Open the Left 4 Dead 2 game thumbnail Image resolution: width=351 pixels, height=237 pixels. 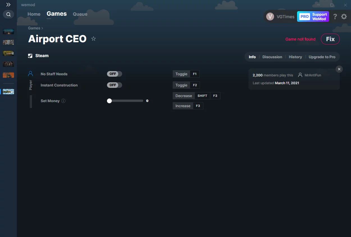tap(8, 53)
